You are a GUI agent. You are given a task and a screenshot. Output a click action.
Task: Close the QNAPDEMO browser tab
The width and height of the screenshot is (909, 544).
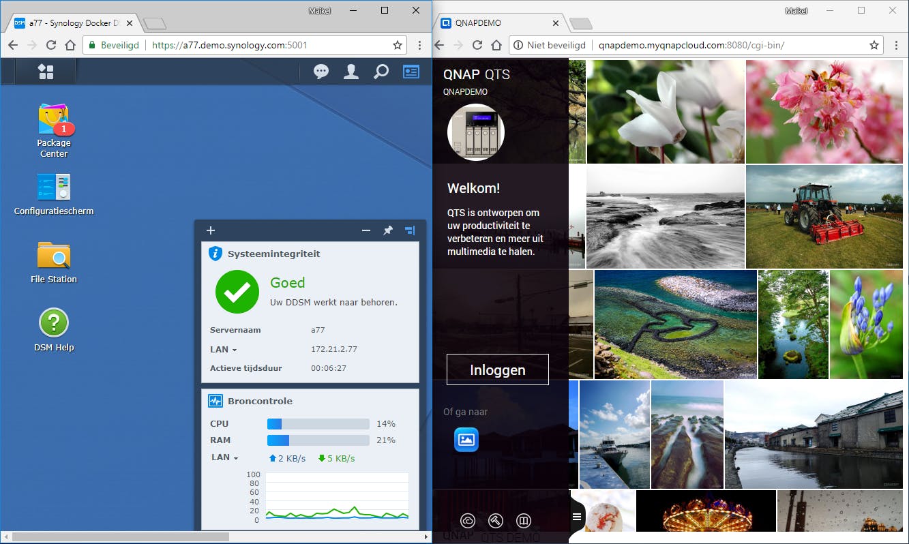(x=555, y=23)
